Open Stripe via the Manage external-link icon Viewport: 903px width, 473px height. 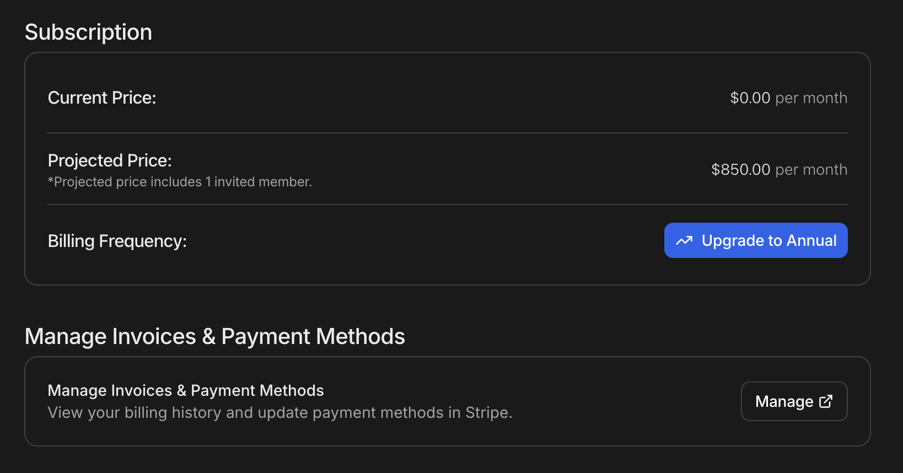(x=825, y=401)
